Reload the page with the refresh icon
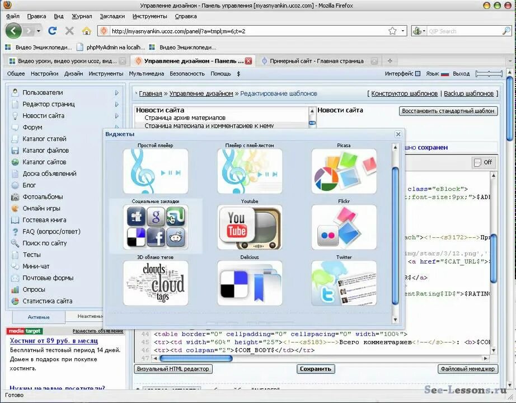 [52, 31]
